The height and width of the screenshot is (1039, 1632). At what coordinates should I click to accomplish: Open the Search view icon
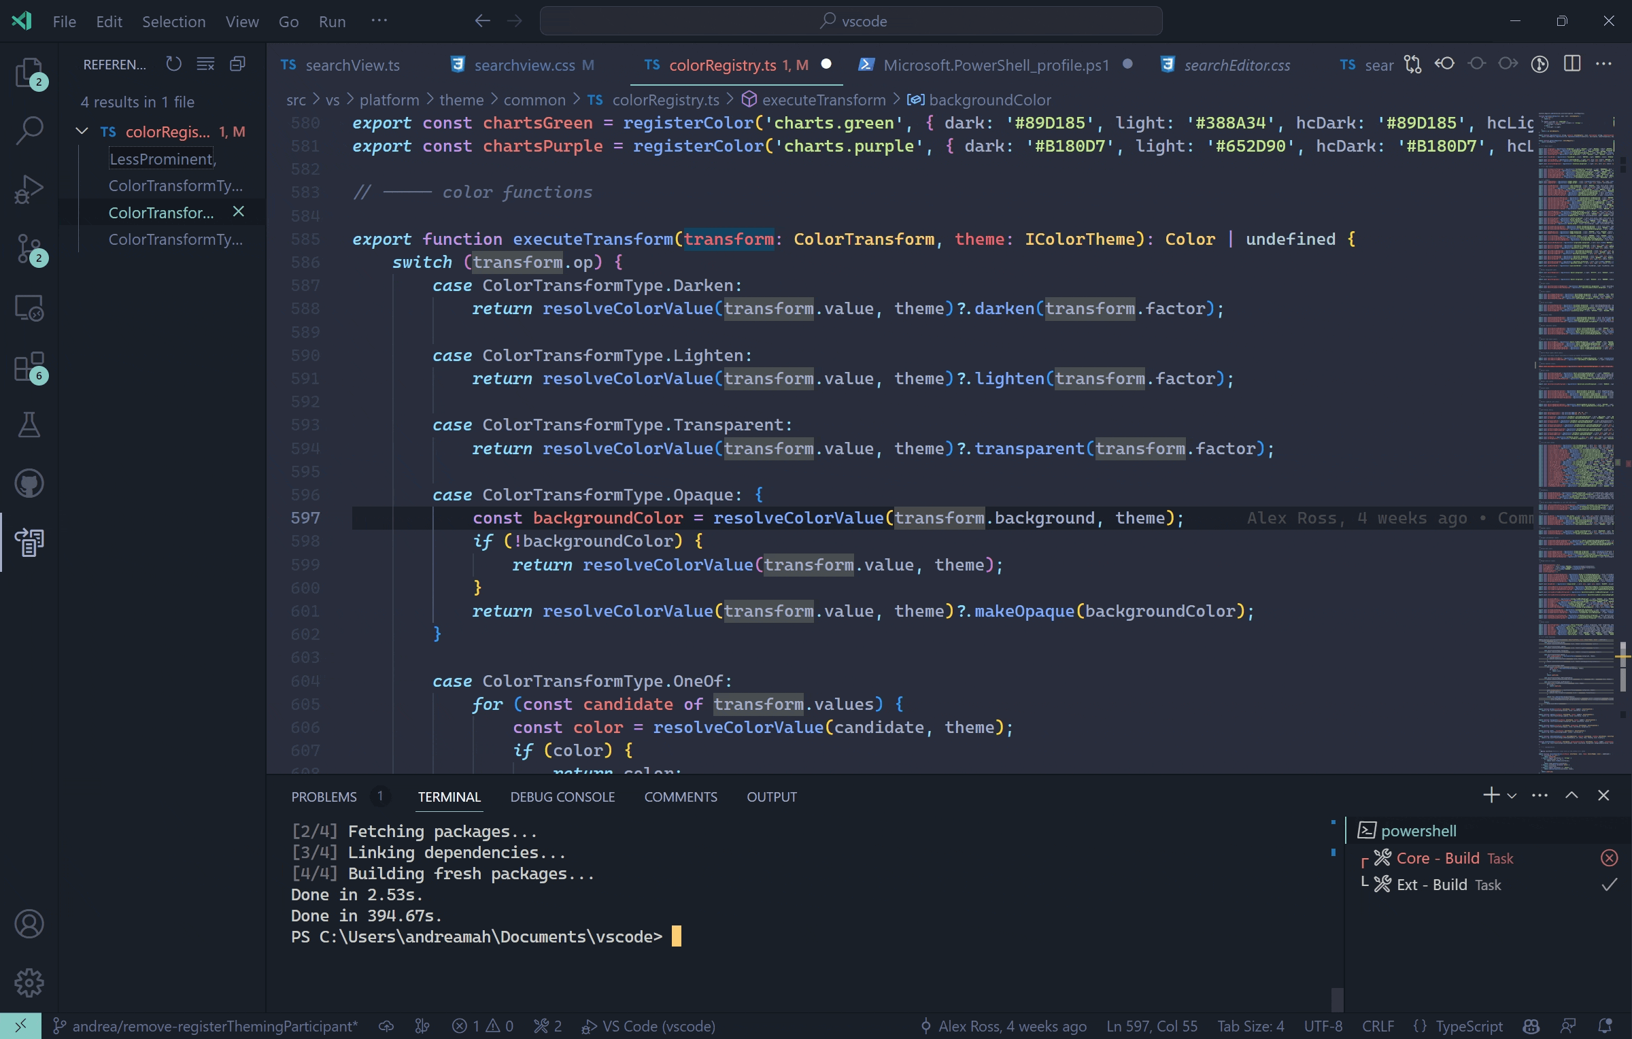[x=29, y=129]
